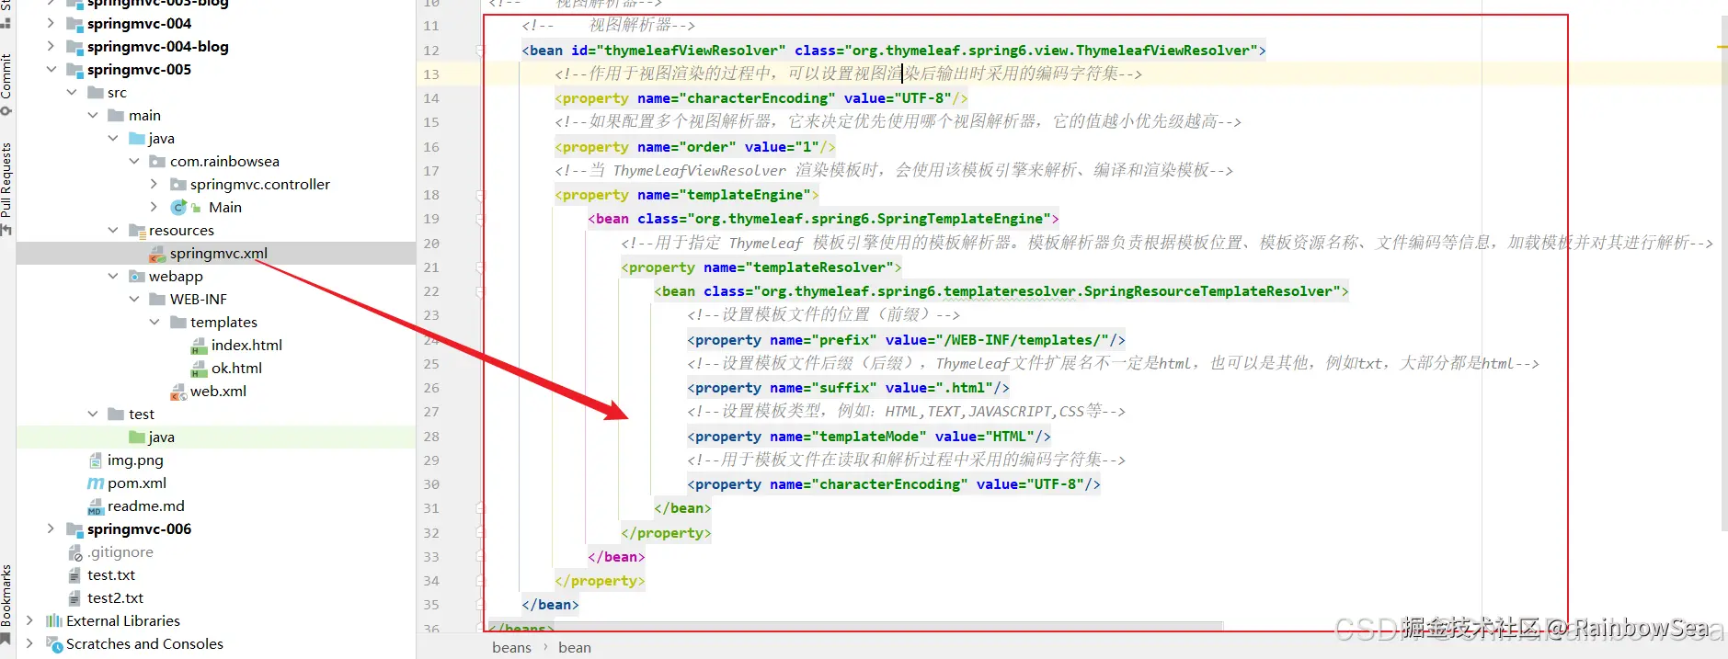Screen dimensions: 1728x659
Task: Click the com.rainbowsea package icon
Action: coord(157,162)
